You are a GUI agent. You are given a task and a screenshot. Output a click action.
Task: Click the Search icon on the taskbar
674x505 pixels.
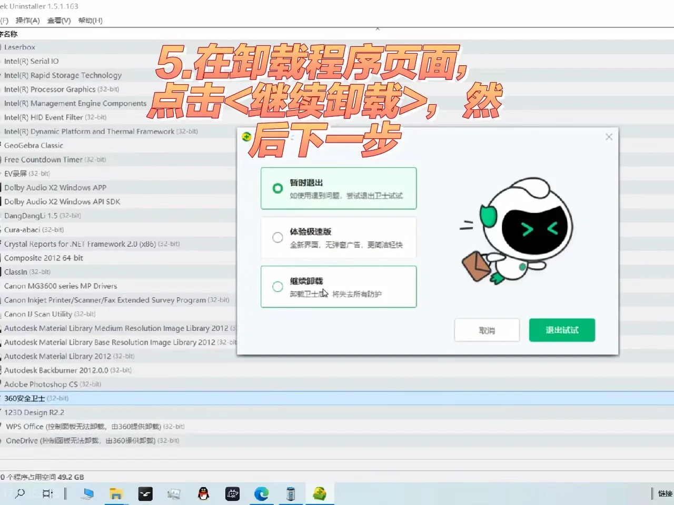(20, 493)
